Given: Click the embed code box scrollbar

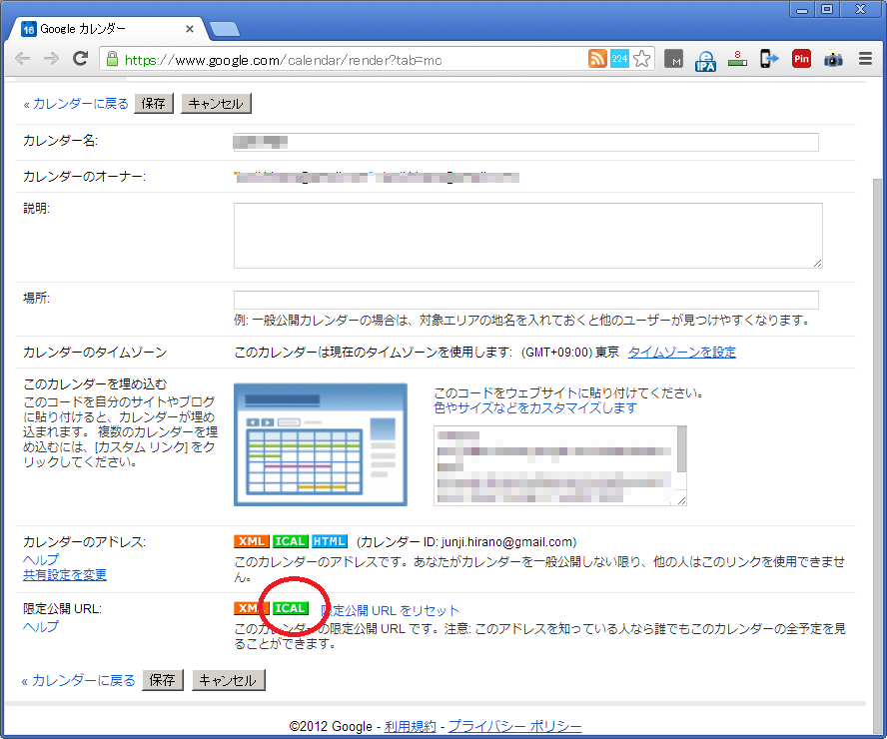Looking at the screenshot, I should click(681, 449).
